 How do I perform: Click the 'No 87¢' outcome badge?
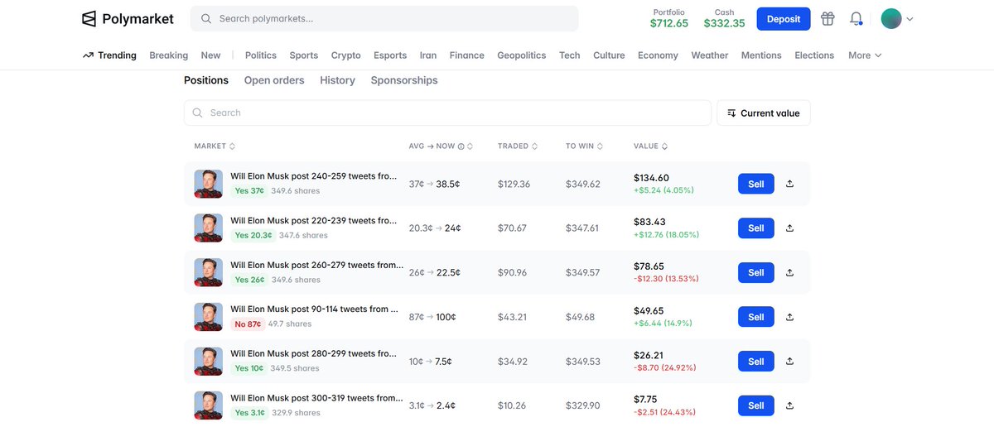click(x=248, y=324)
